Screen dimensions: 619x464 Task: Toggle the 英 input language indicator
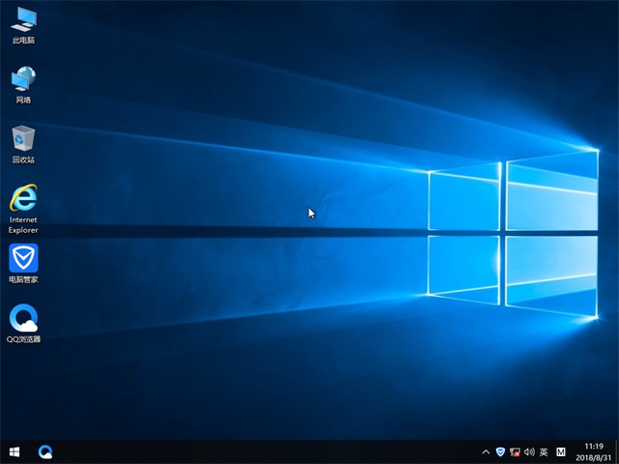tap(545, 451)
